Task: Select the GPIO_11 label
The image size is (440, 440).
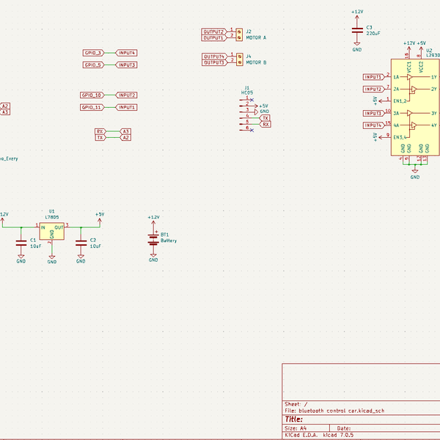Action: coord(93,107)
